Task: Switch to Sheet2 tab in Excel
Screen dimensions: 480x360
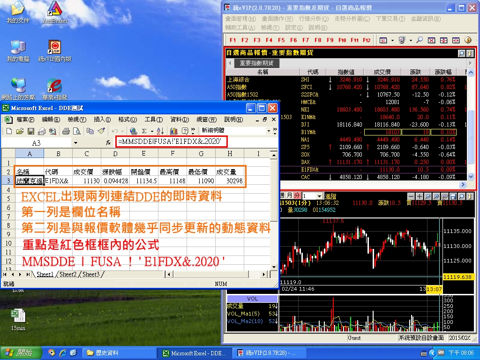Action: coord(68,274)
